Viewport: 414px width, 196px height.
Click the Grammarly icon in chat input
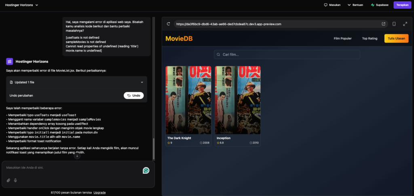coord(146,171)
